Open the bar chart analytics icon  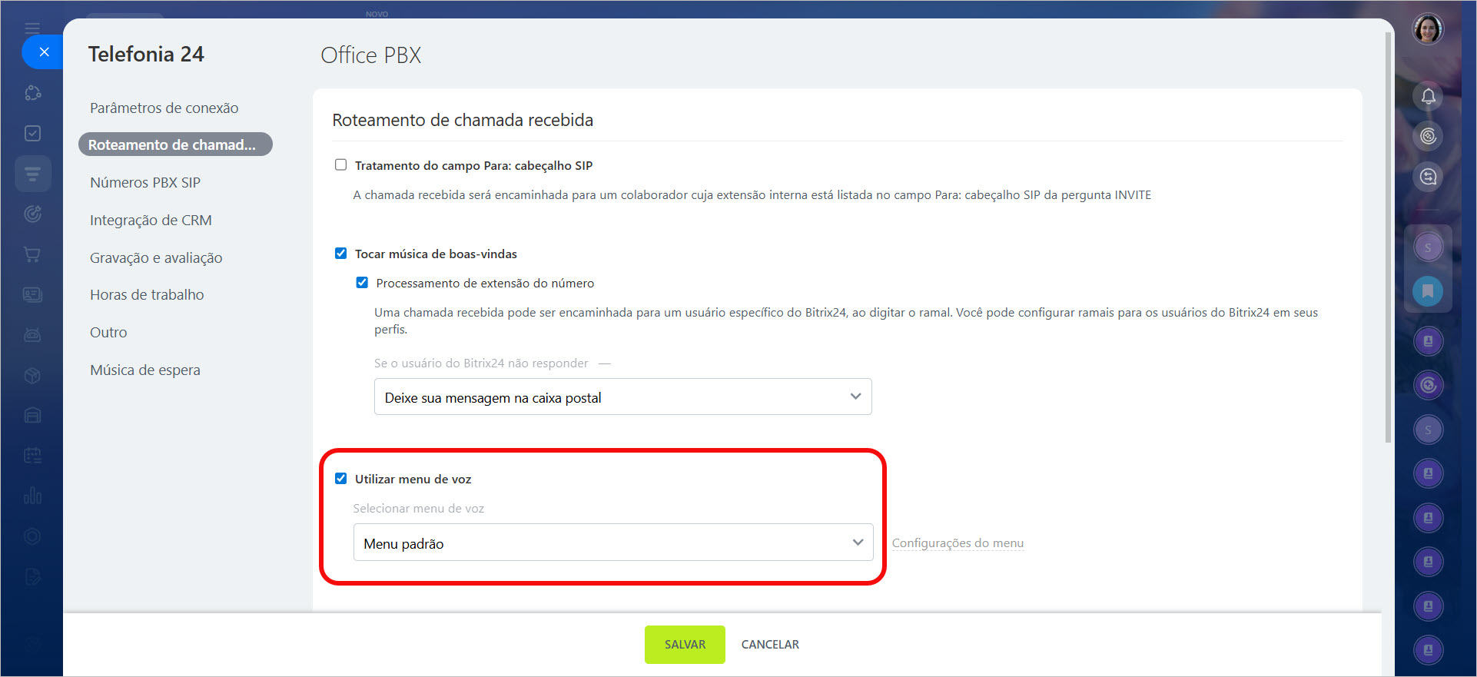coord(32,496)
